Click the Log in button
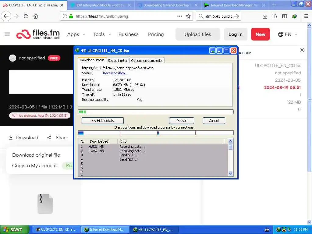This screenshot has width=312, height=234. (x=236, y=34)
